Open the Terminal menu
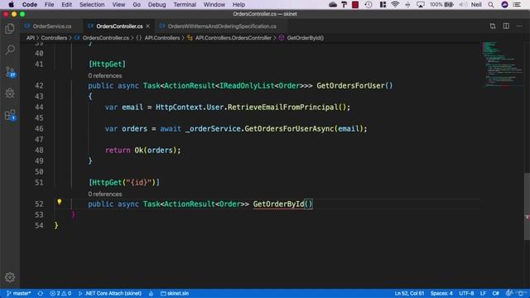The image size is (530, 298). [185, 4]
